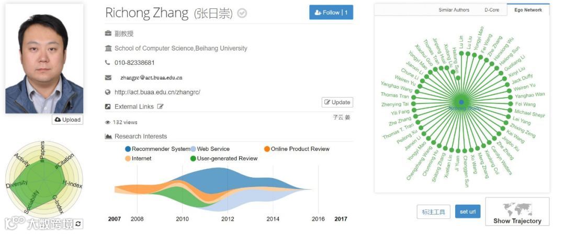
Task: Click the globe icon beside the homepage URL
Action: point(108,92)
